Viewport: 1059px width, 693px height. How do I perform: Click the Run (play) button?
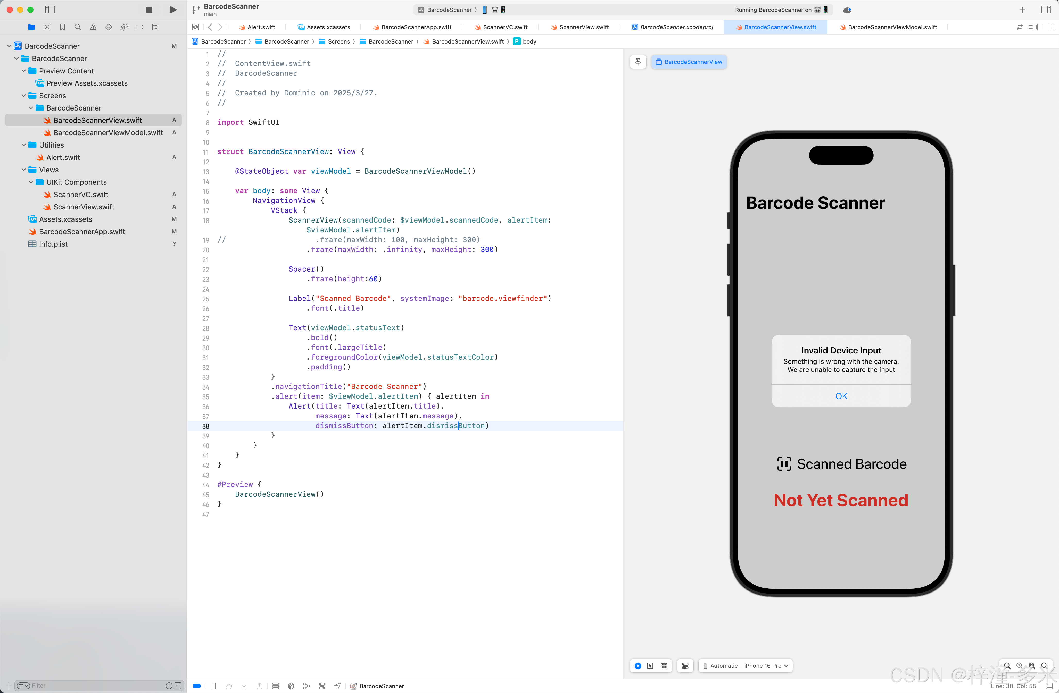point(173,10)
